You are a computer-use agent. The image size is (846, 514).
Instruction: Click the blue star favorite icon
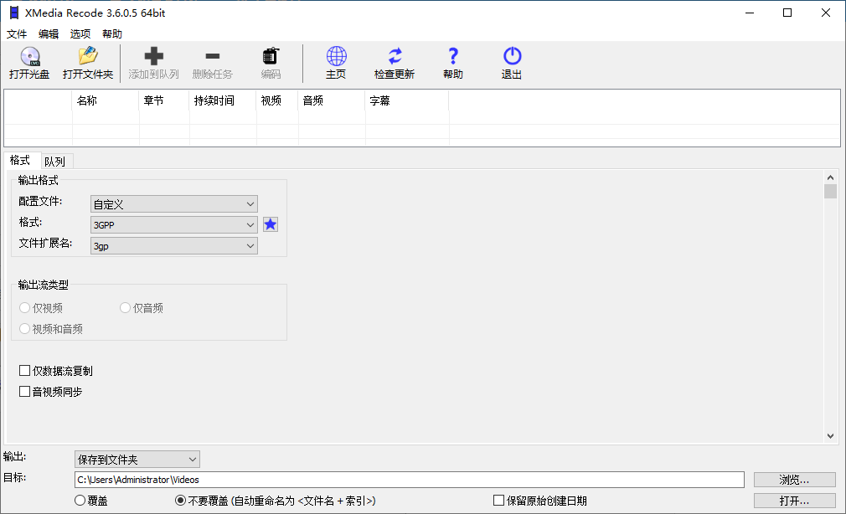coord(271,224)
